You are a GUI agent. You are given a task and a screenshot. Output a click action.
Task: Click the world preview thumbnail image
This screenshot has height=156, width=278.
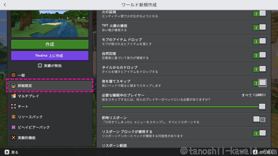pos(50,24)
